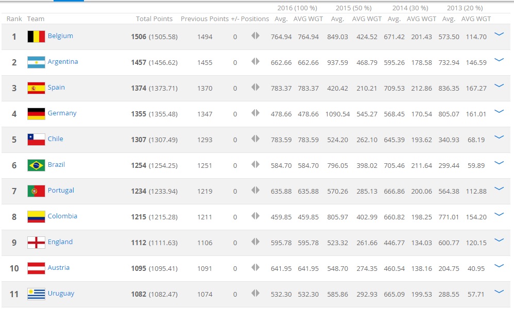
Task: Click the Uruguay flag icon
Action: pyautogui.click(x=36, y=294)
